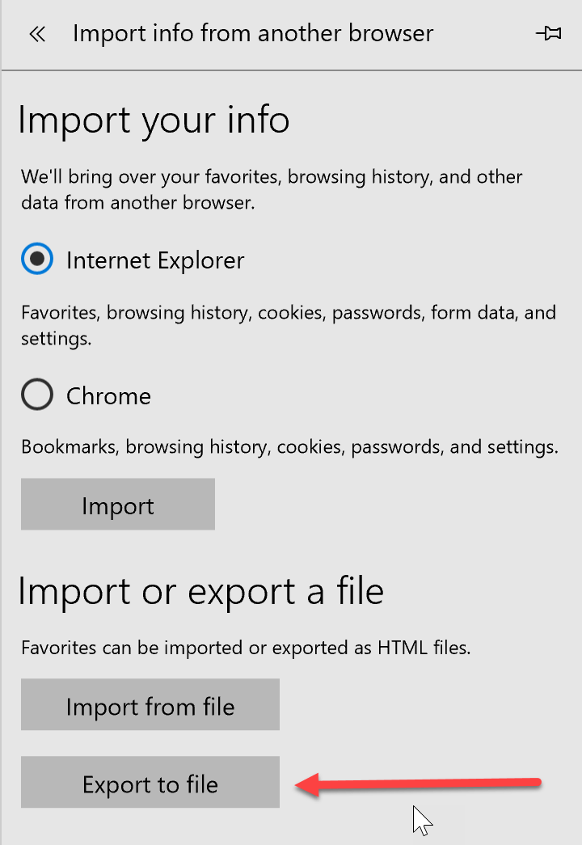Open the Import info from another browser header
582x845 pixels.
(x=253, y=33)
